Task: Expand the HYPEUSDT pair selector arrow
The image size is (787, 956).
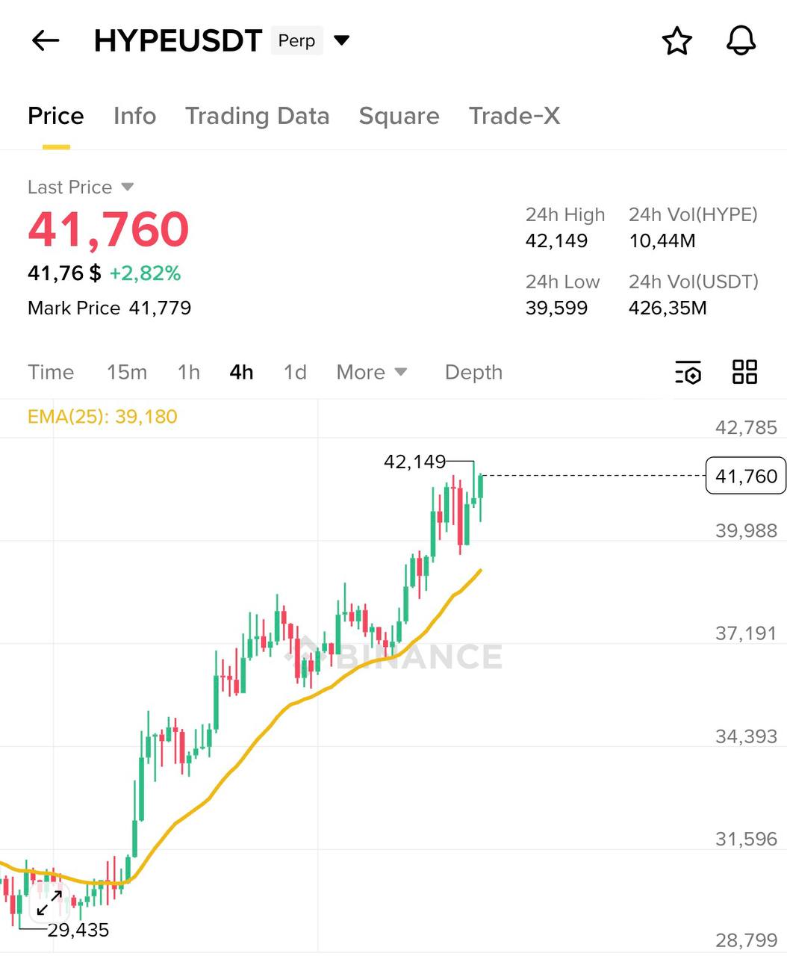Action: (x=342, y=40)
